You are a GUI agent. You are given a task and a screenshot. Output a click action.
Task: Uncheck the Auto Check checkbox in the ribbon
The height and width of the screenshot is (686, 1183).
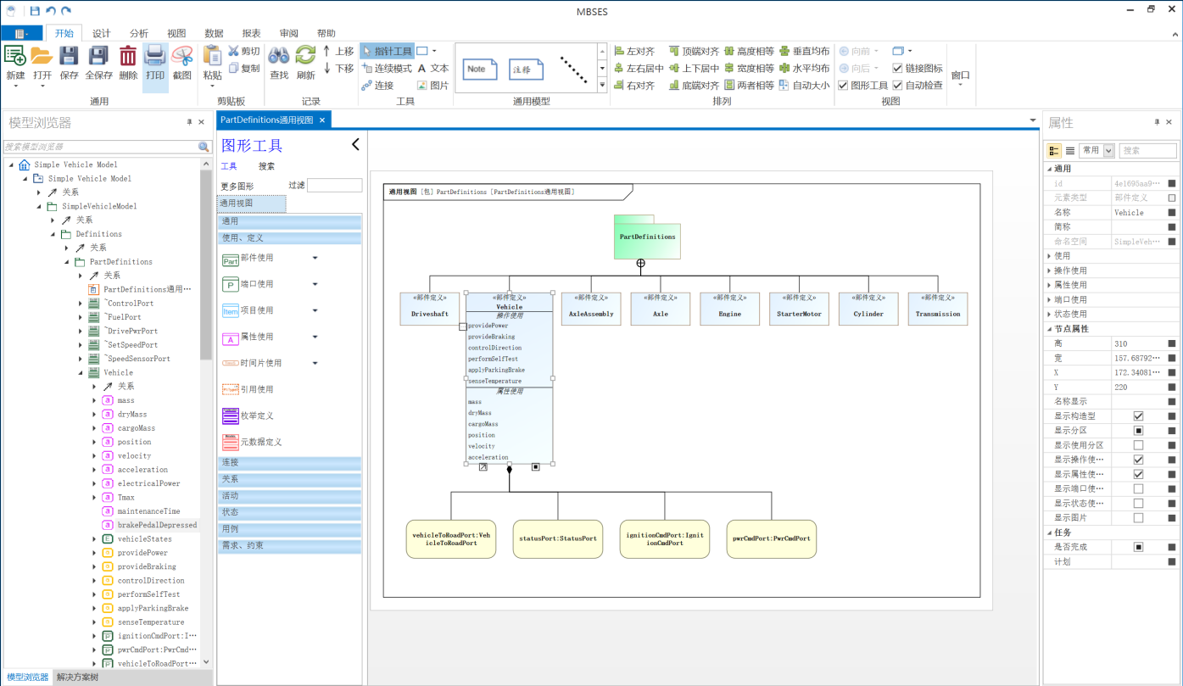898,85
